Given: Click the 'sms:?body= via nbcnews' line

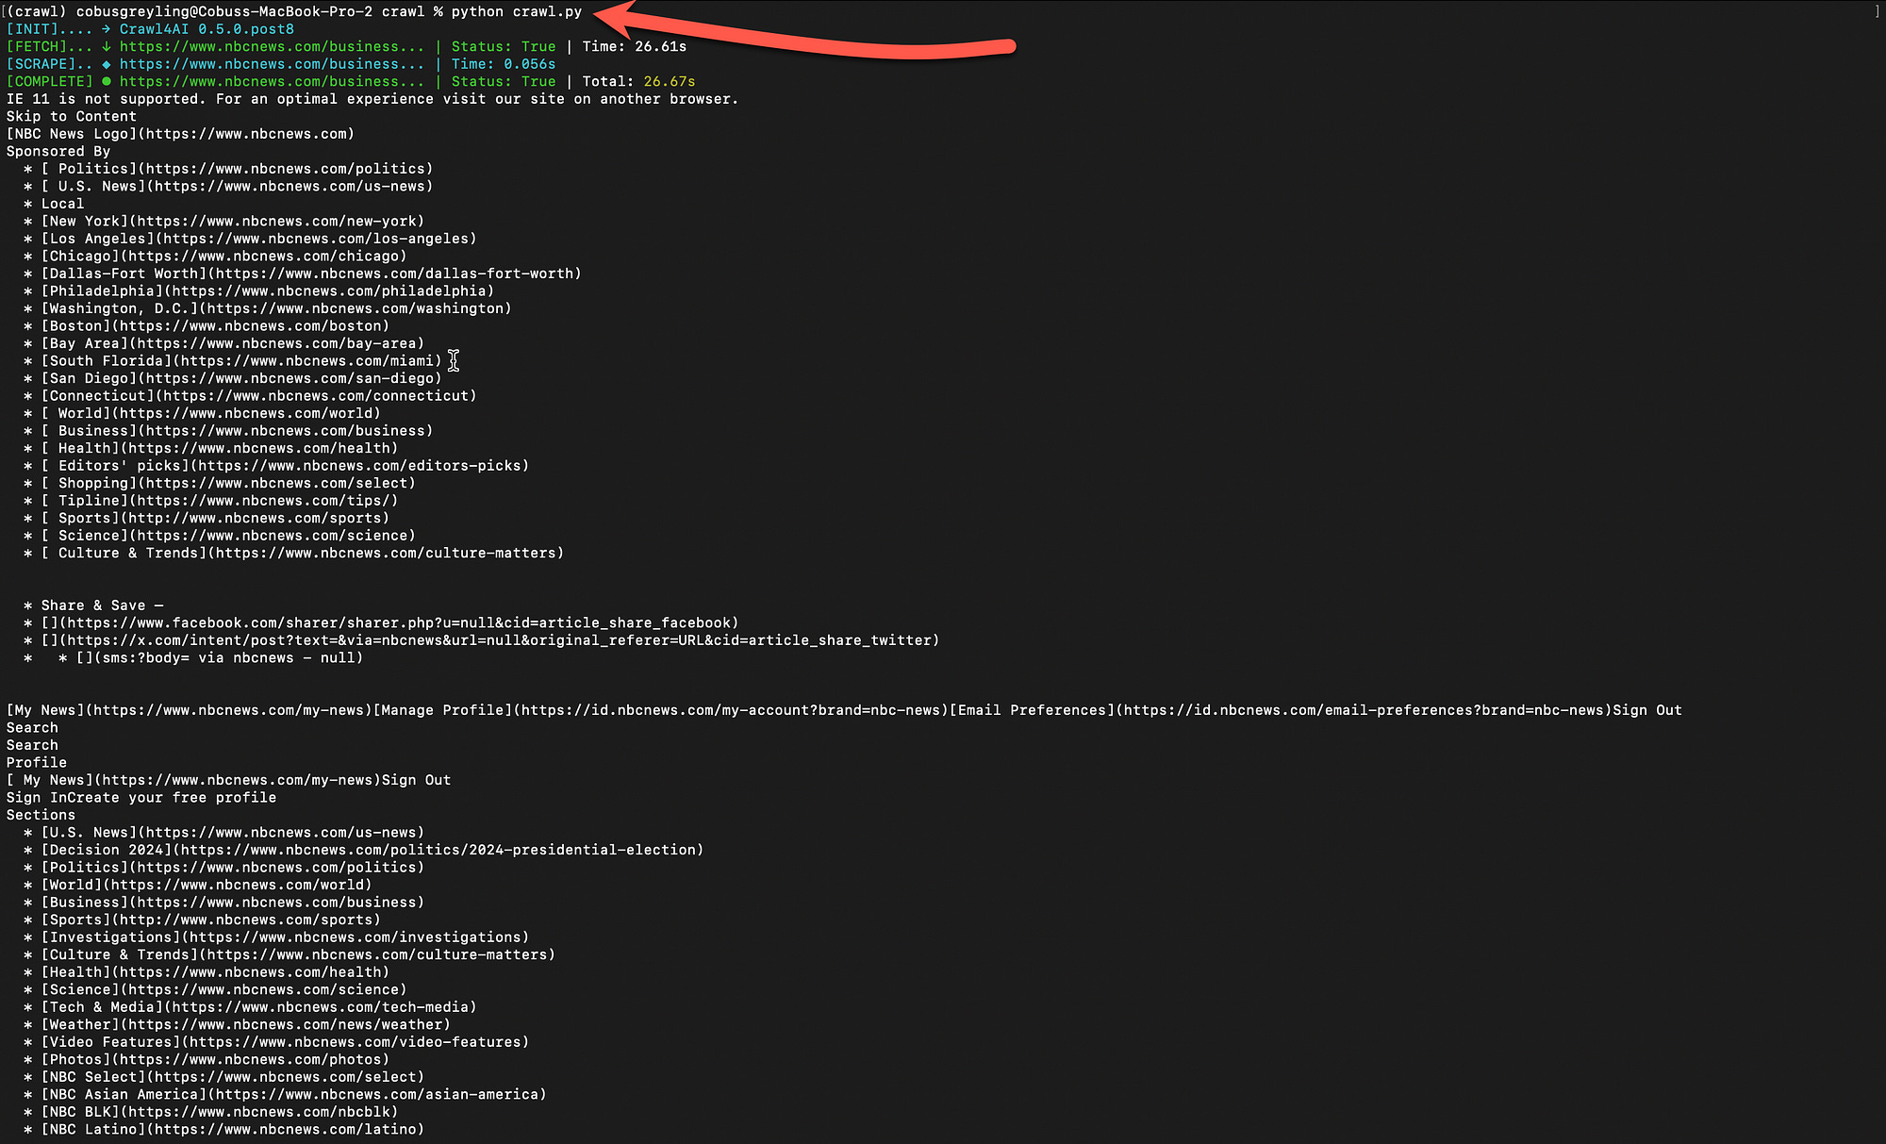Looking at the screenshot, I should pyautogui.click(x=220, y=657).
